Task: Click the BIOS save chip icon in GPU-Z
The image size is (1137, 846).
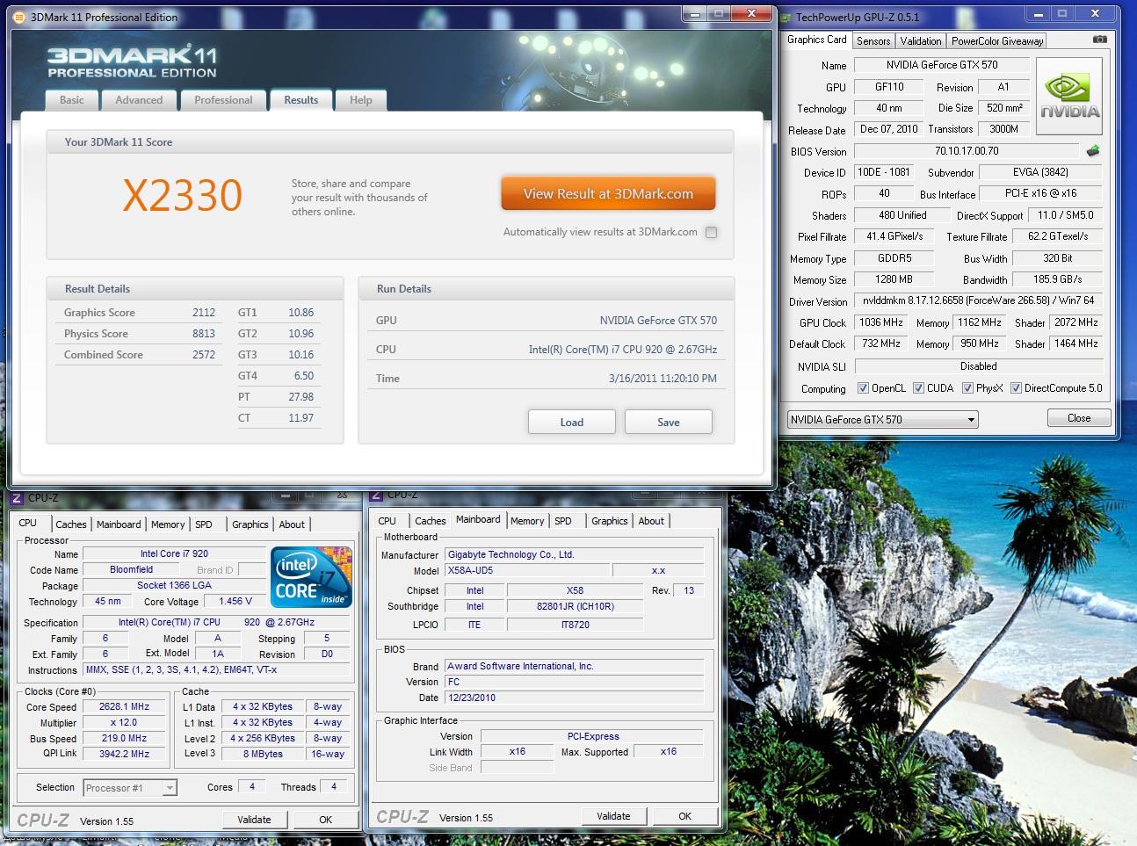Action: tap(1093, 150)
